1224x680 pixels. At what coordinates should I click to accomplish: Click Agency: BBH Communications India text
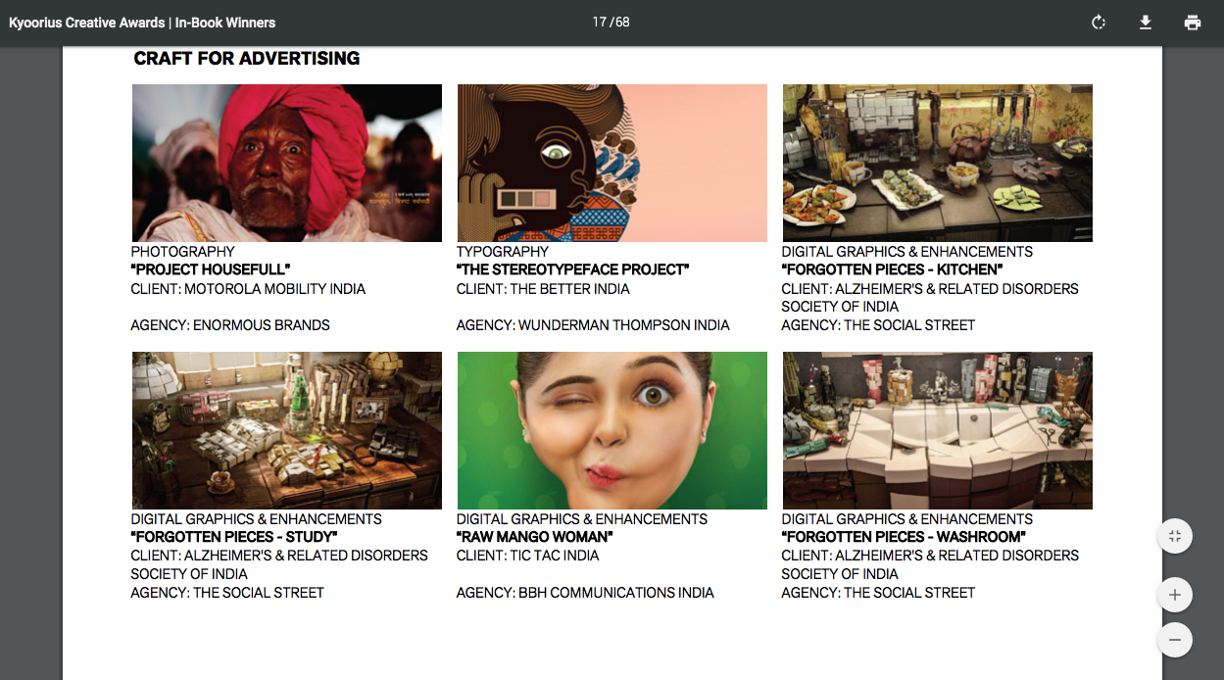point(585,593)
